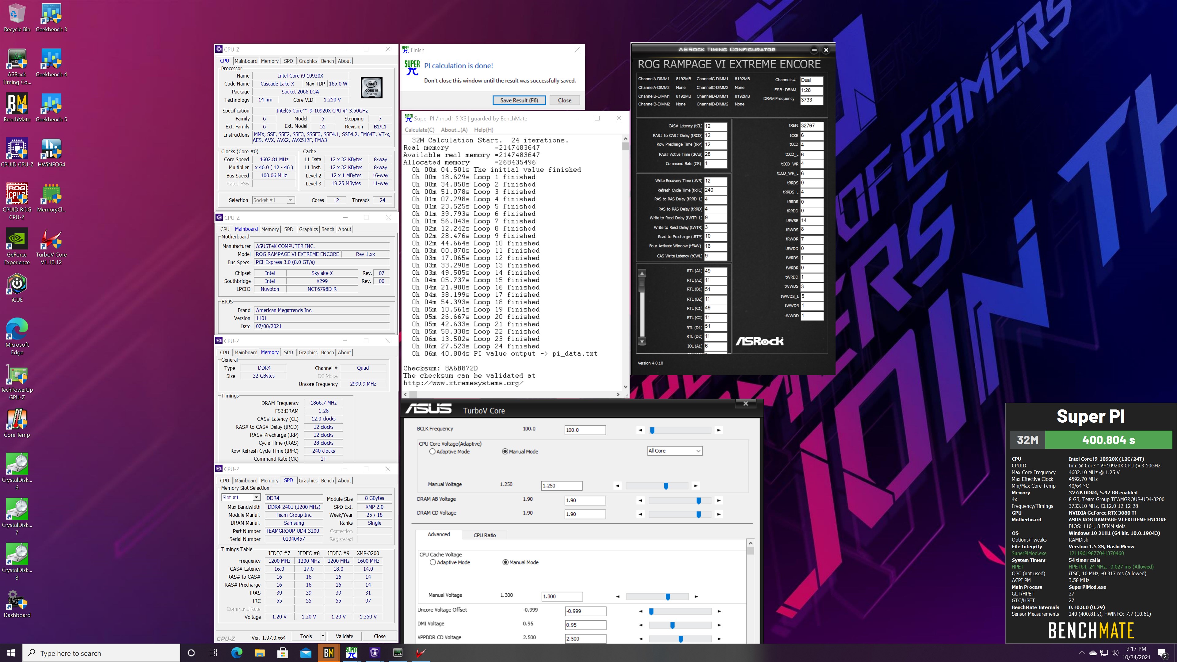
Task: Open Microsoft Edge desktop shortcut
Action: (17, 337)
